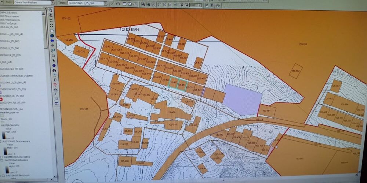
Task: Select the Zoom Out tool
Action: 51,15
